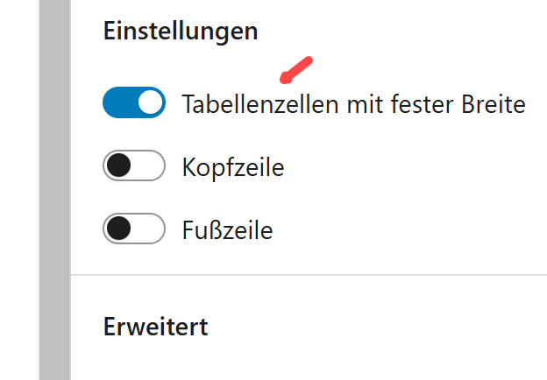Click the Fußzeile label text

pos(227,230)
